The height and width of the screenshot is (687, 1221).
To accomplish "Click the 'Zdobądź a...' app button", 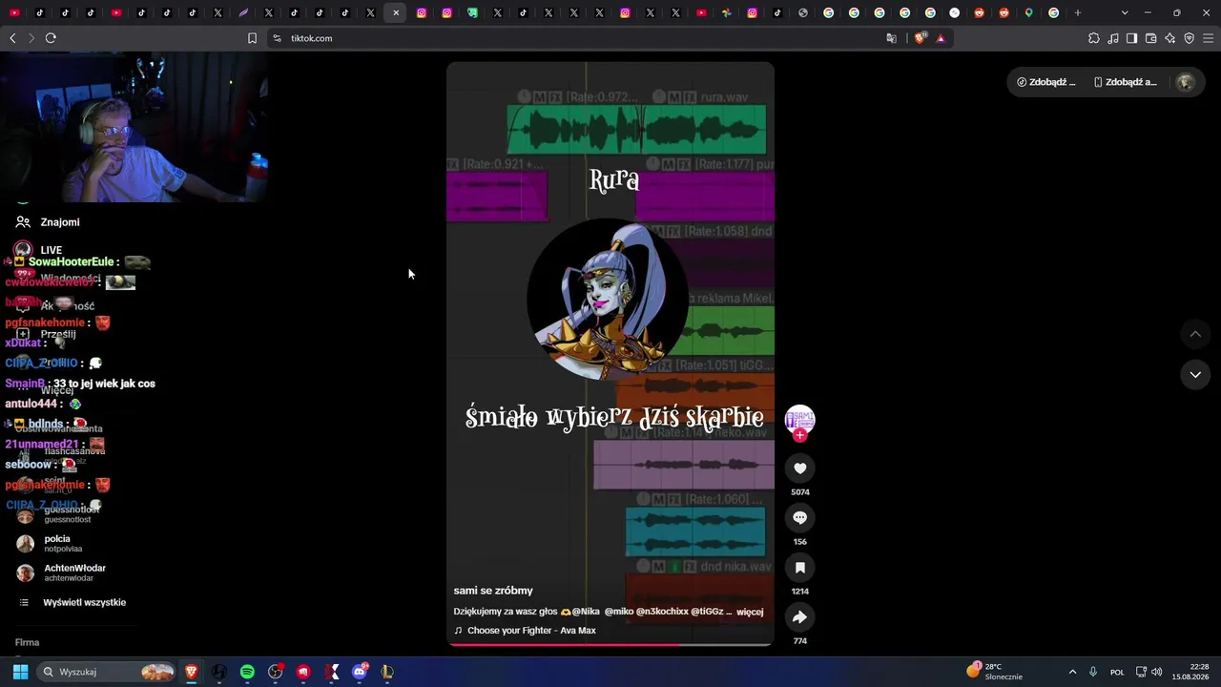I will point(1125,82).
